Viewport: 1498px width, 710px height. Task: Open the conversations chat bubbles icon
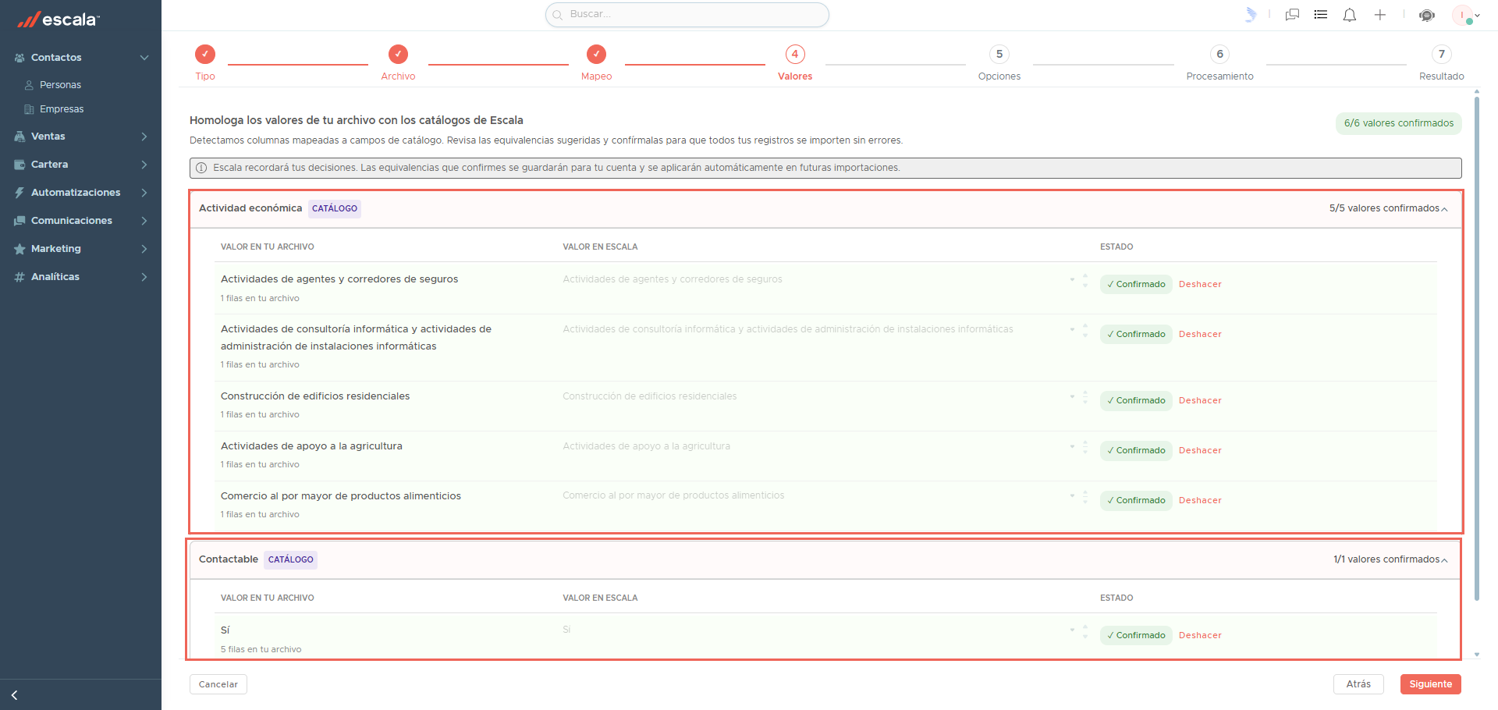1292,15
